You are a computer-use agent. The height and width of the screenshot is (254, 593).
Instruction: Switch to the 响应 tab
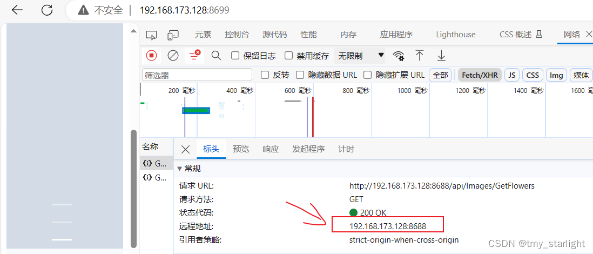click(x=271, y=149)
